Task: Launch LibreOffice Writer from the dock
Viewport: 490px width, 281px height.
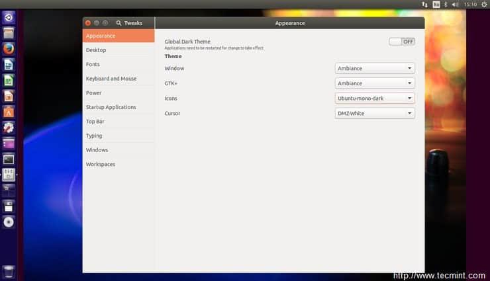Action: click(x=9, y=65)
